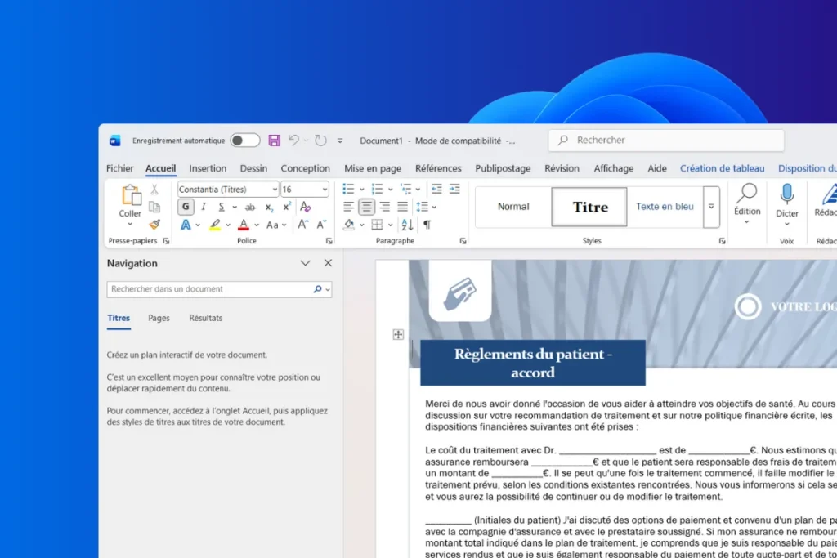837x558 pixels.
Task: Toggle paragraph marks with the pilcrow icon
Action: (427, 224)
